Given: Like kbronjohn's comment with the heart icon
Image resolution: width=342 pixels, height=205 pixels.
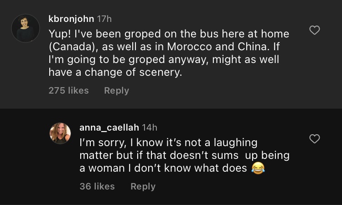Looking at the screenshot, I should [x=315, y=31].
